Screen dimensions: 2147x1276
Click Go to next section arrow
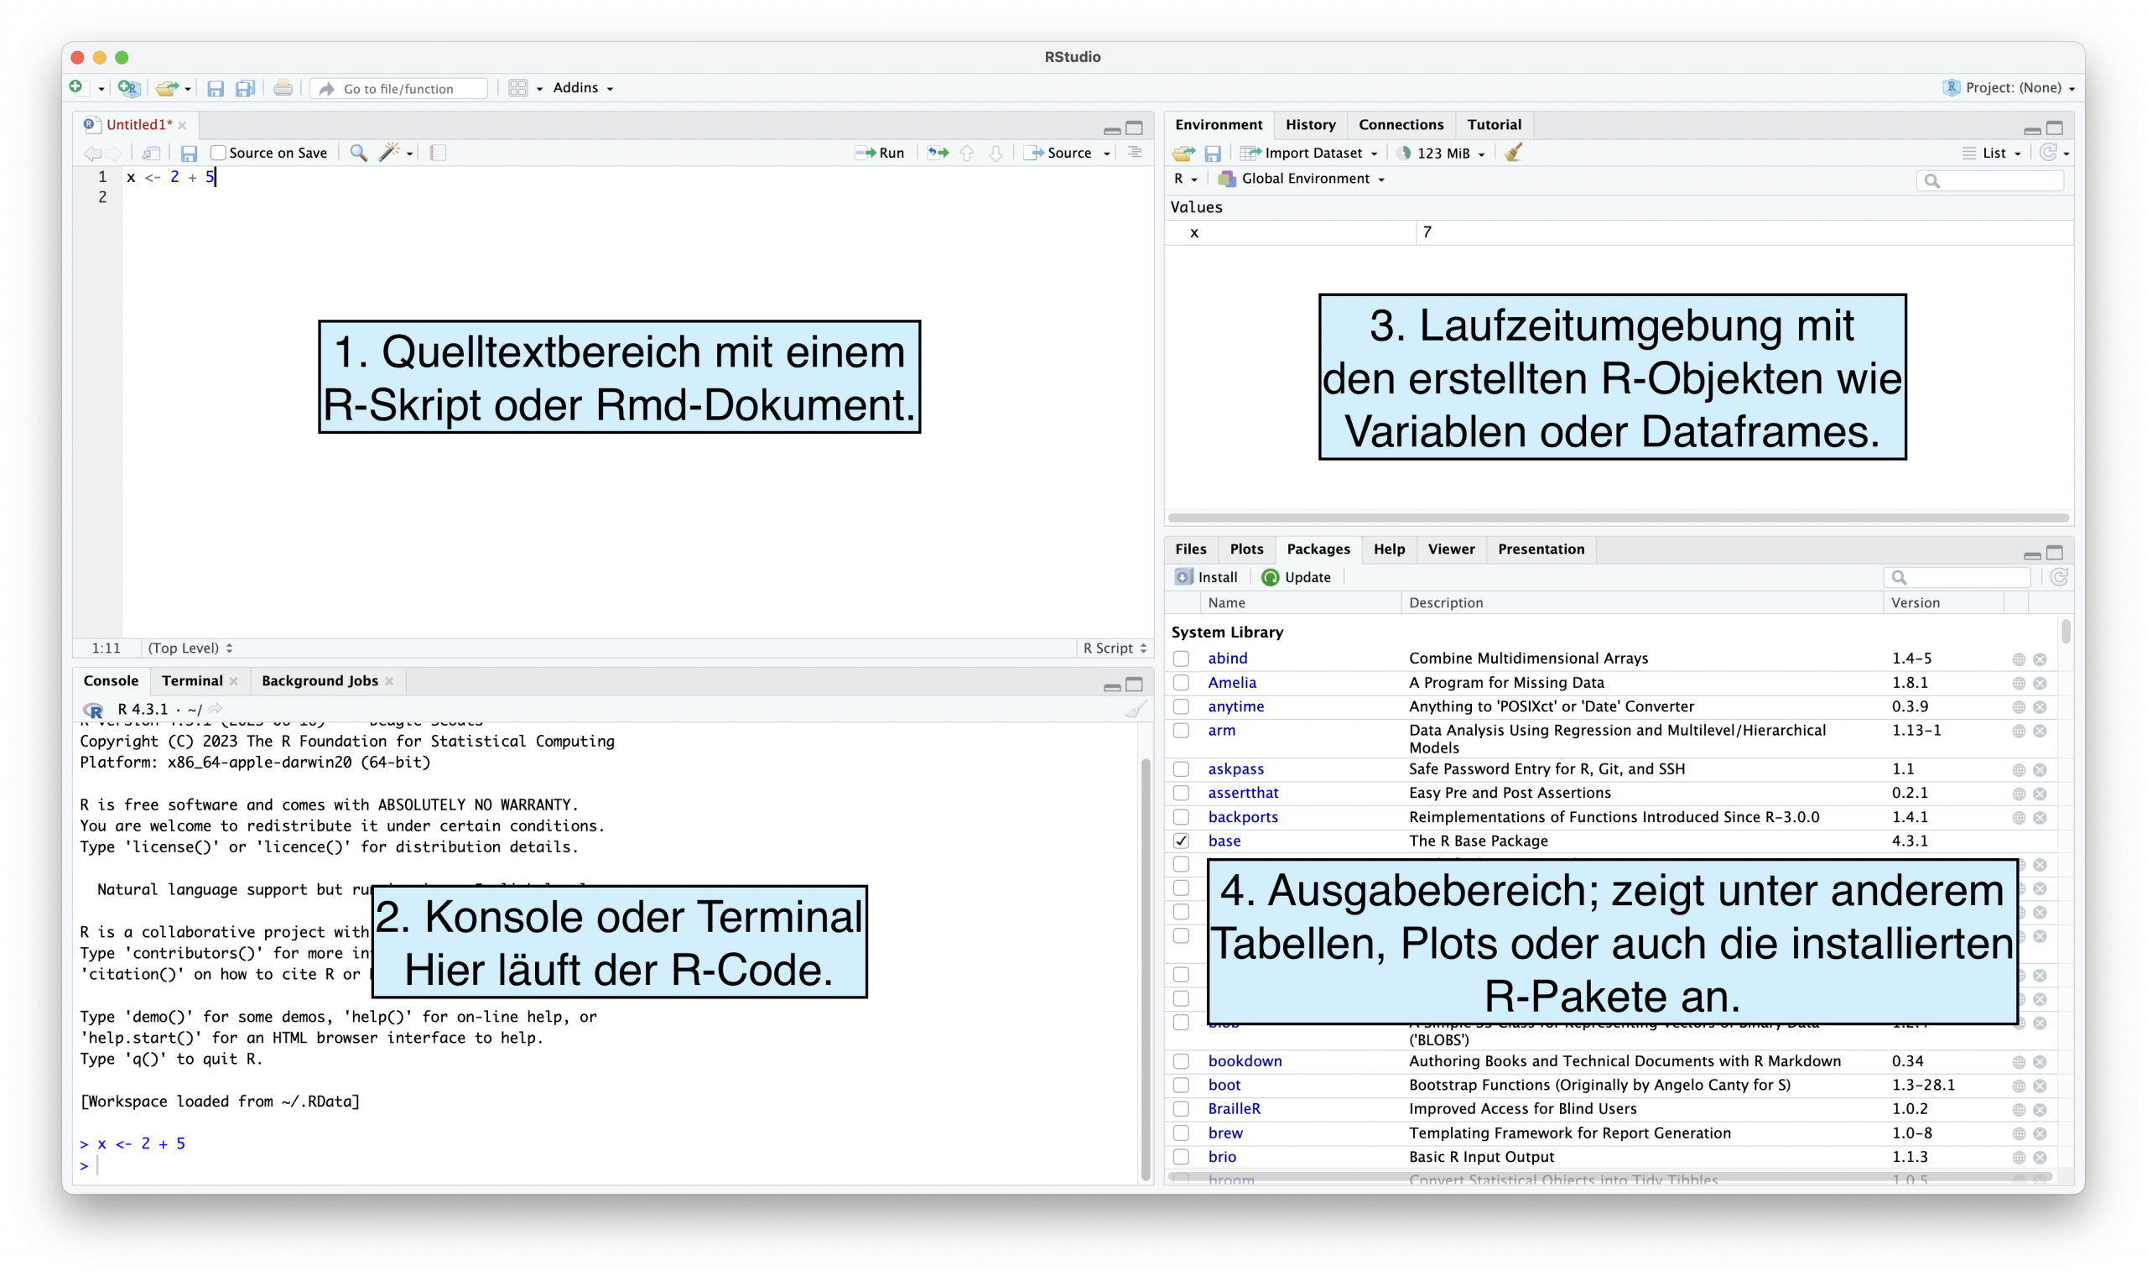[x=996, y=153]
